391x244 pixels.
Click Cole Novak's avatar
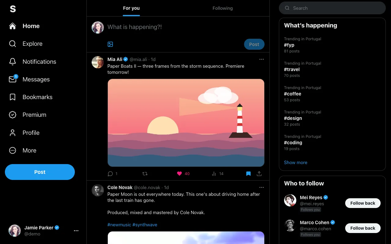(x=98, y=190)
